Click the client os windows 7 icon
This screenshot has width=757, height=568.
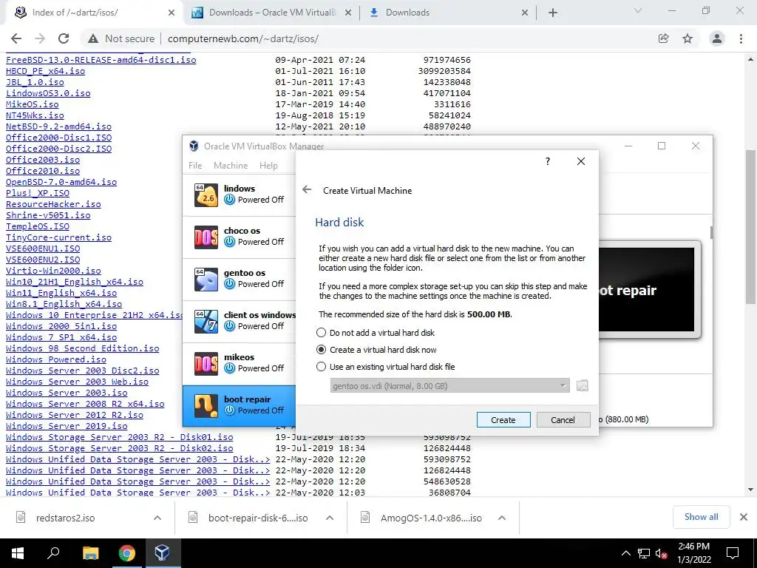click(x=206, y=321)
